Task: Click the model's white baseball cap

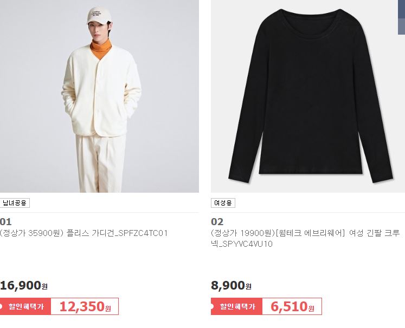Action: (x=99, y=16)
